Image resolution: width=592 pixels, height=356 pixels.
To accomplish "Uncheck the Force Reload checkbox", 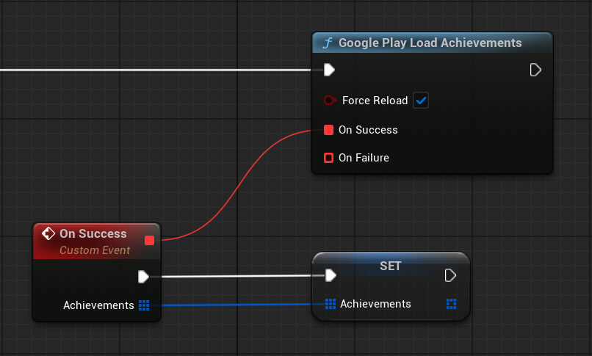I will (x=421, y=101).
